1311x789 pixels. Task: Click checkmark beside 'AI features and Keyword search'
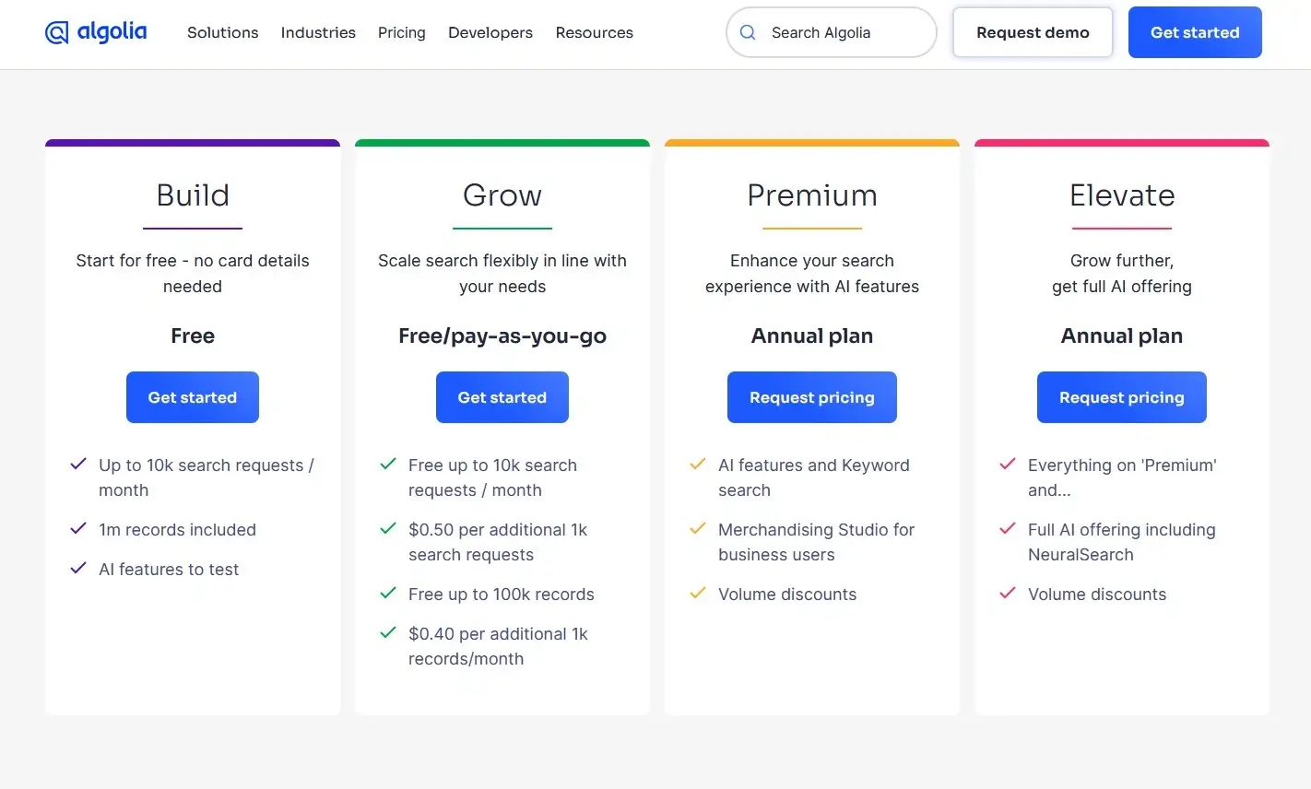698,464
